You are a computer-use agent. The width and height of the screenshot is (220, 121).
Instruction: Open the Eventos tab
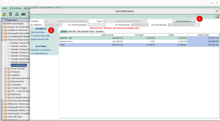[x=100, y=32]
